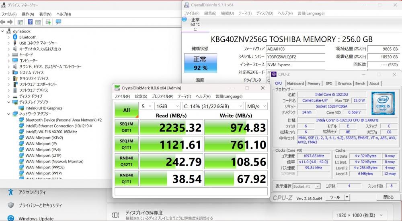The width and height of the screenshot is (402, 221).
Task: Click the update driver icon in Device Manager toolbar
Action: (48, 22)
